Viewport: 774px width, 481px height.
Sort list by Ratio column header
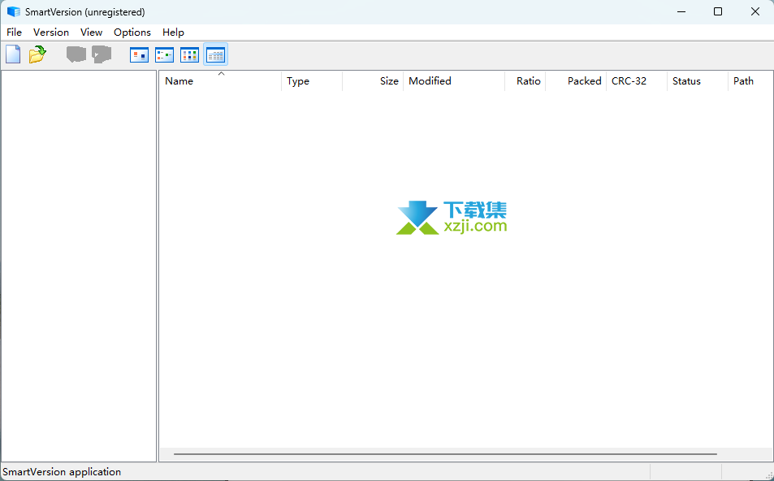525,81
